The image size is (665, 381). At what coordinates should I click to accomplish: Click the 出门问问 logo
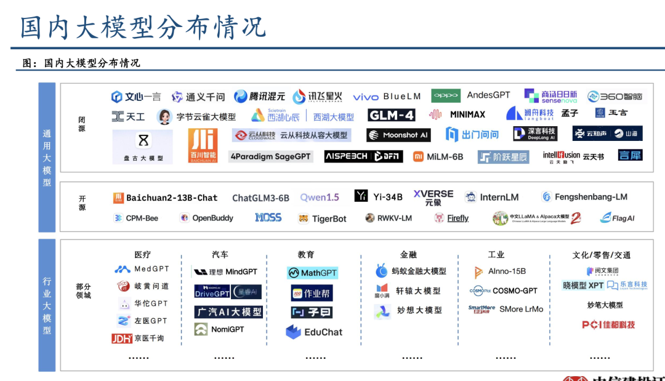(472, 135)
